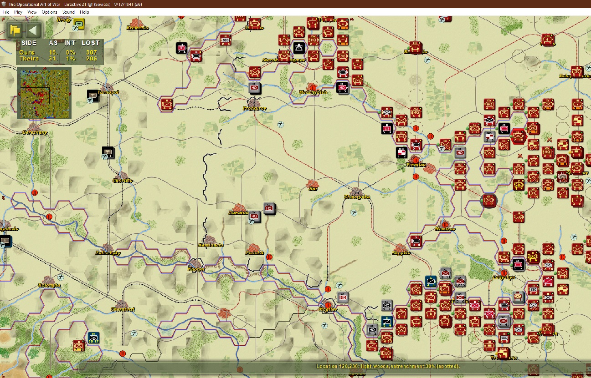Click the Proskurov city label
Image resolution: width=591 pixels, height=378 pixels.
pos(255,109)
